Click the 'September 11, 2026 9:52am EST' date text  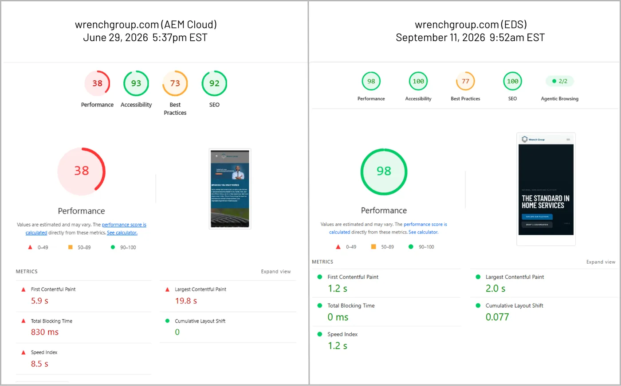(x=470, y=38)
